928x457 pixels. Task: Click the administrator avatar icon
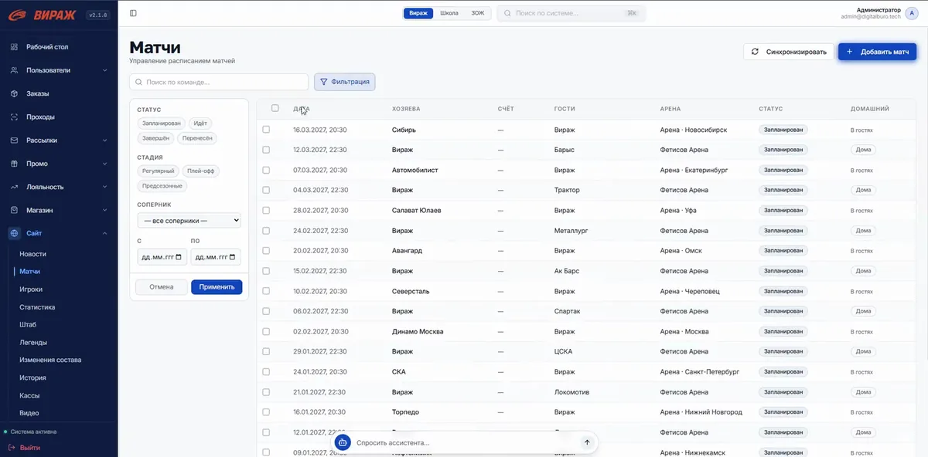tap(913, 13)
